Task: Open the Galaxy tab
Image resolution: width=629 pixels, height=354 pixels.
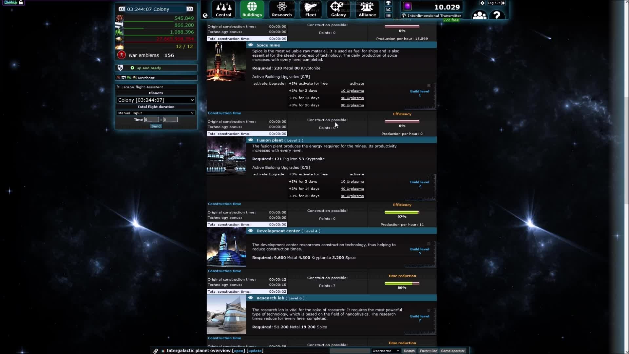Action: click(338, 9)
